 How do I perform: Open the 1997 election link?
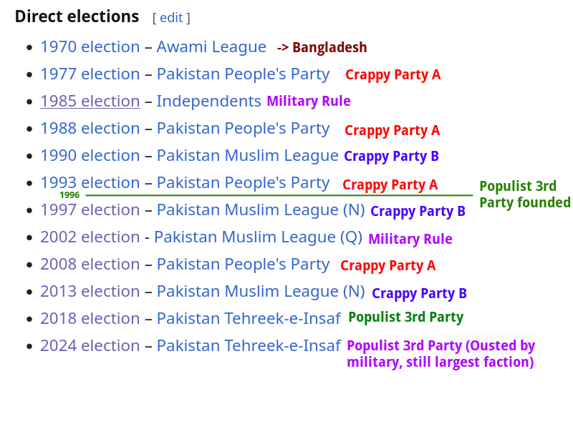tap(90, 209)
